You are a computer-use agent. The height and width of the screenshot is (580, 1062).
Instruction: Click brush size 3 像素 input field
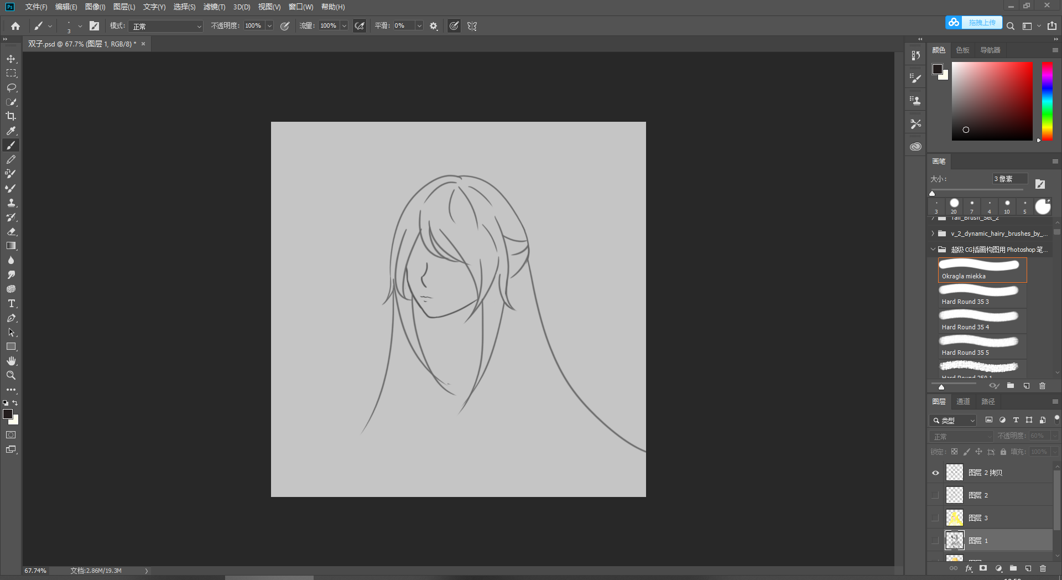[1009, 179]
